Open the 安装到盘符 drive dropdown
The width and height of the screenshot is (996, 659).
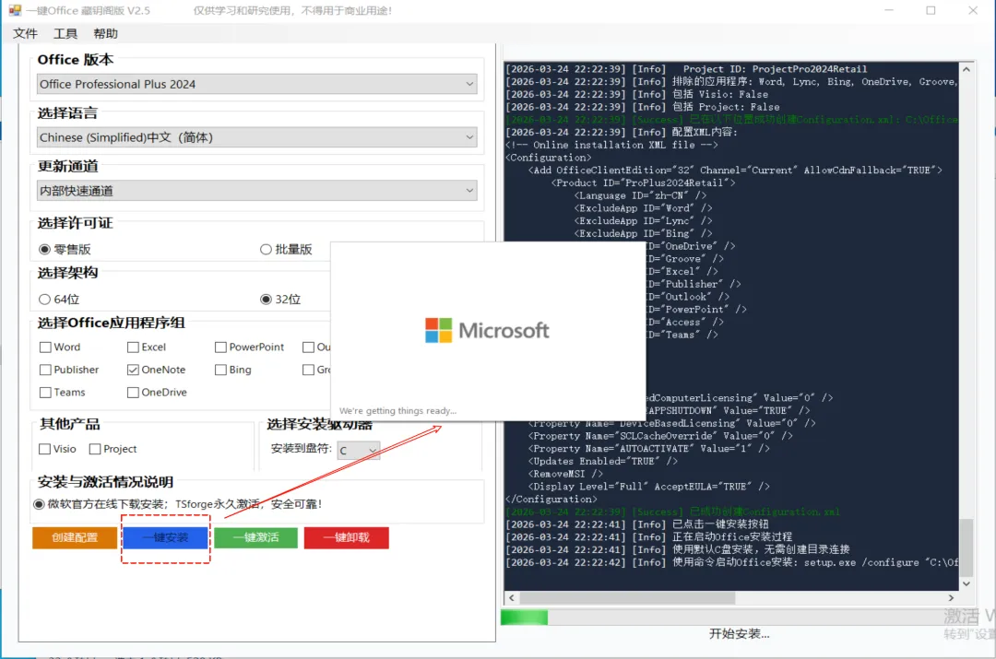(358, 450)
